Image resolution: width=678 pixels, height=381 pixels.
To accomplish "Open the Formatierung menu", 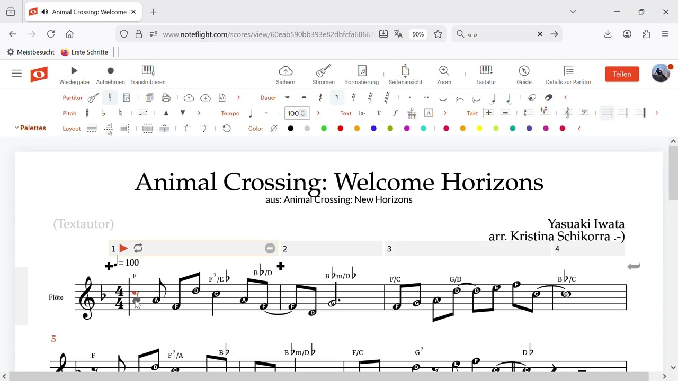I will (x=362, y=75).
